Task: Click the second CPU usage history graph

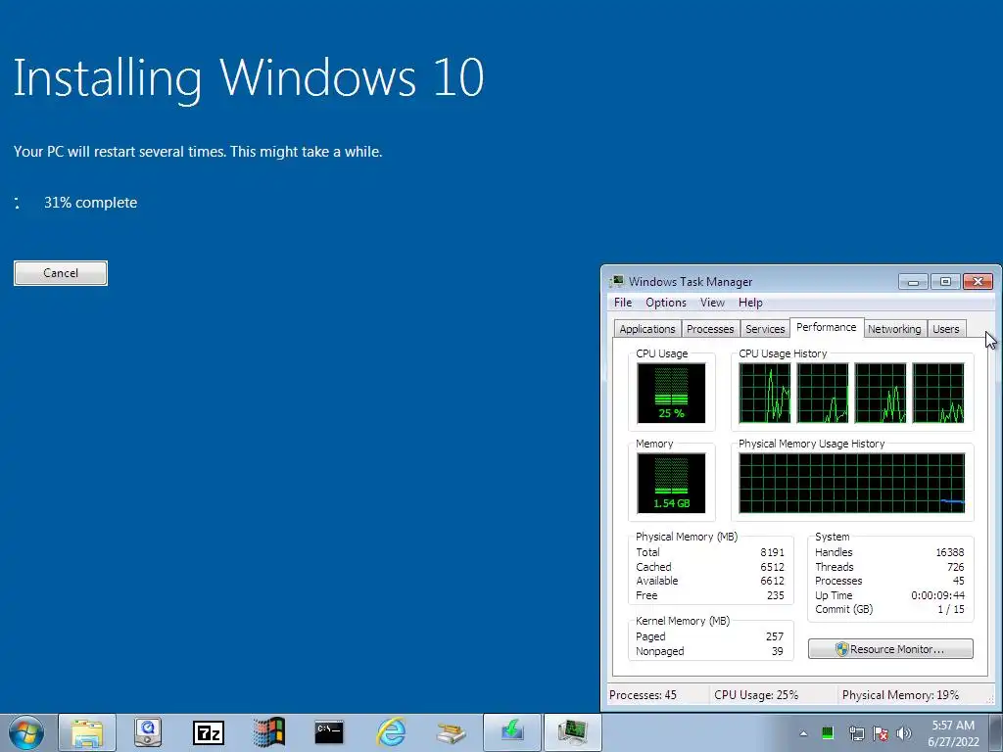Action: click(823, 393)
